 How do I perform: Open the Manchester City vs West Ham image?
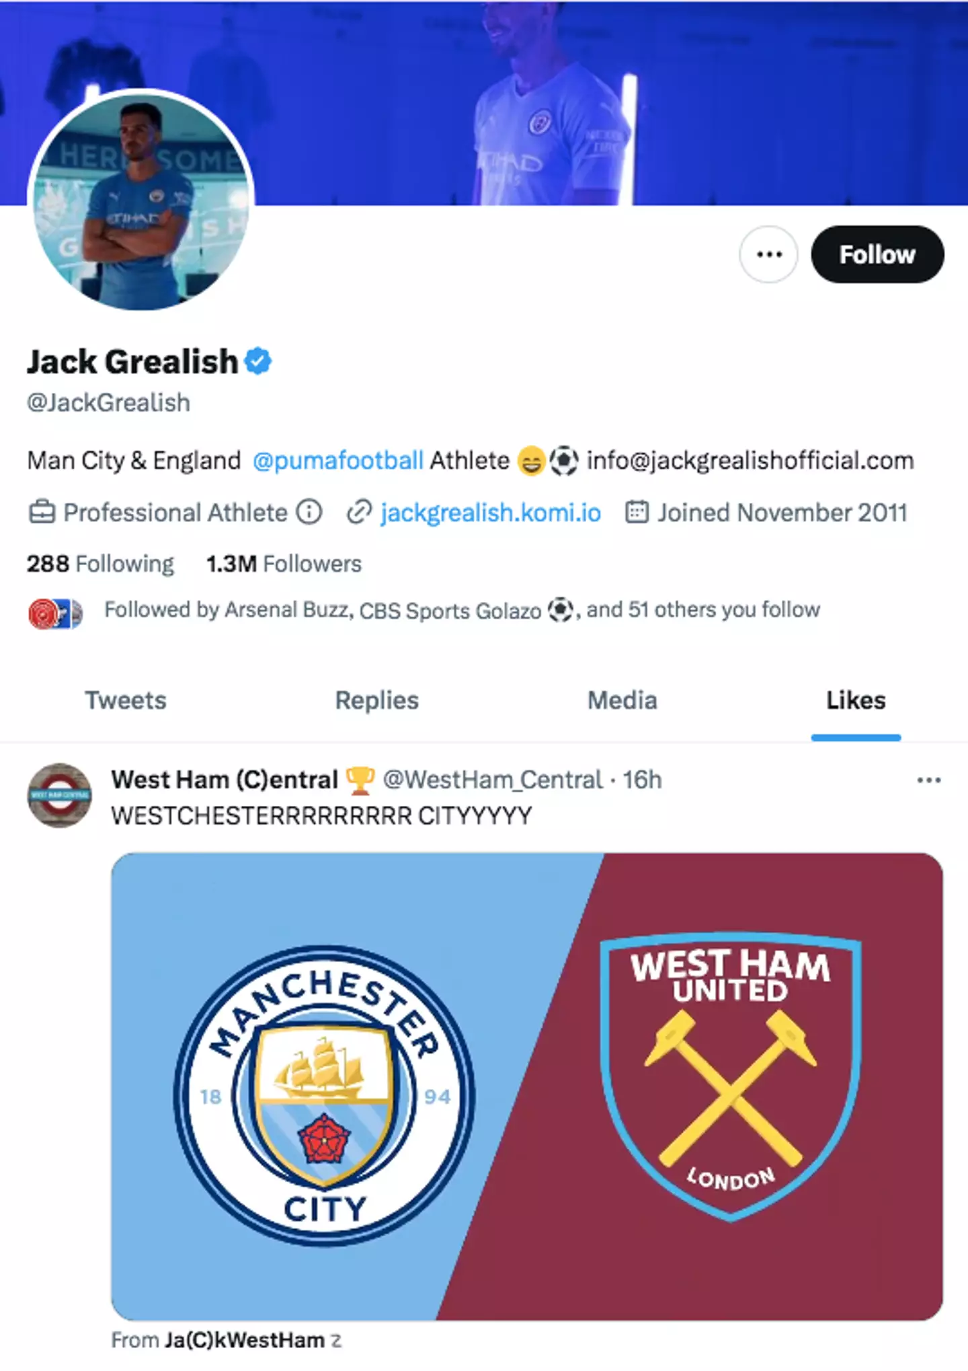point(526,1086)
